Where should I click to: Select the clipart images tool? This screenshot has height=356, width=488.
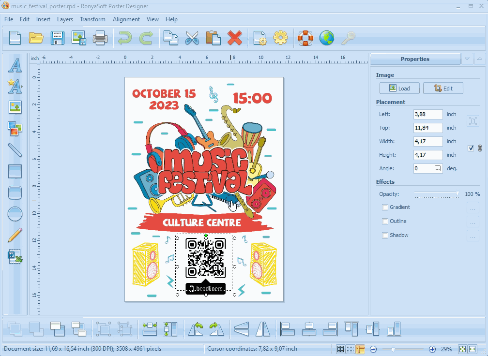click(x=15, y=129)
